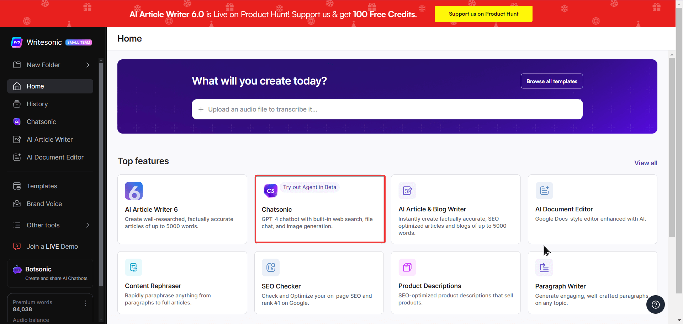Screen dimensions: 683x324
Task: Click the Writesonic logo icon
Action: [17, 42]
